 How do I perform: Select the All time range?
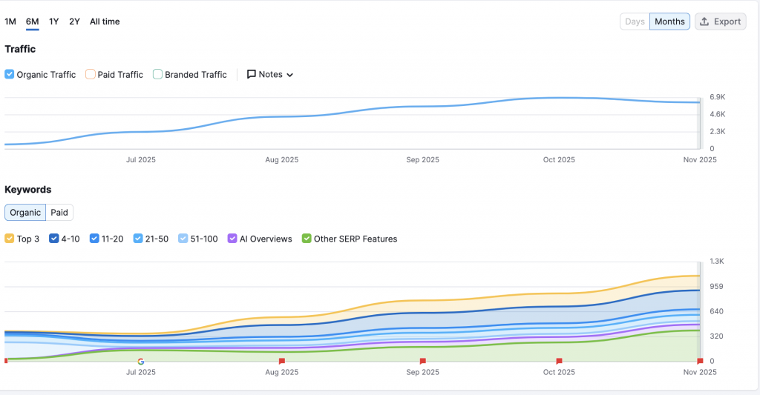click(105, 21)
